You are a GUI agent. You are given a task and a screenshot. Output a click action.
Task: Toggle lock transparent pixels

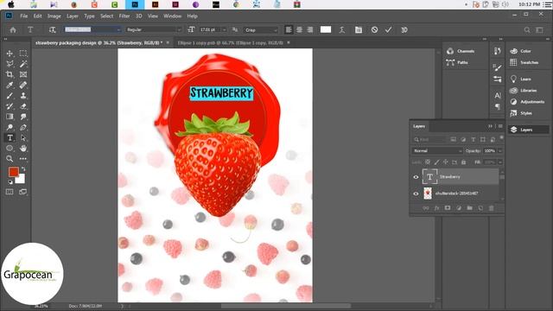(x=428, y=162)
